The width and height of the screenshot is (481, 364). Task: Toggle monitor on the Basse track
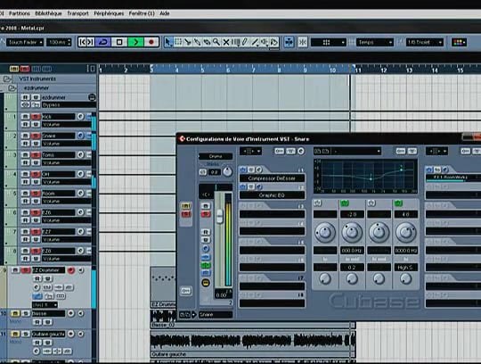pos(81,313)
